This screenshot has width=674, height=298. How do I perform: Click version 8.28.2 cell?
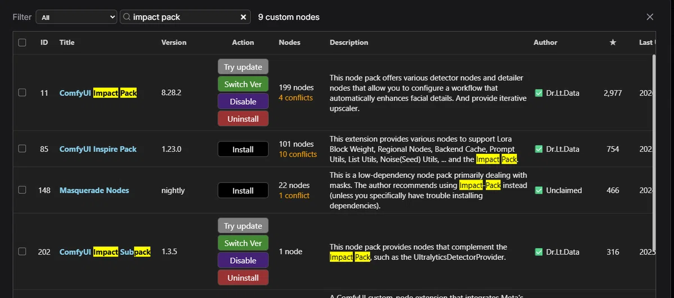click(x=171, y=93)
